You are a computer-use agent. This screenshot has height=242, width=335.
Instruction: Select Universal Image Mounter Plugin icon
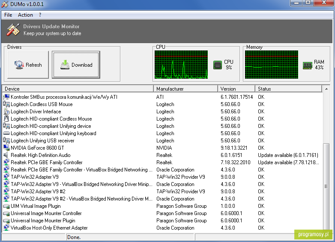click(6, 221)
